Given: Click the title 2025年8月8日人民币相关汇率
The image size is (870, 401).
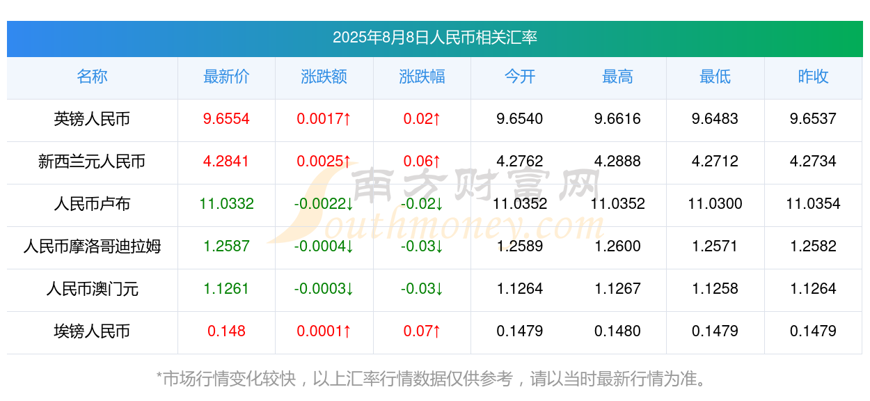Looking at the screenshot, I should point(434,38).
